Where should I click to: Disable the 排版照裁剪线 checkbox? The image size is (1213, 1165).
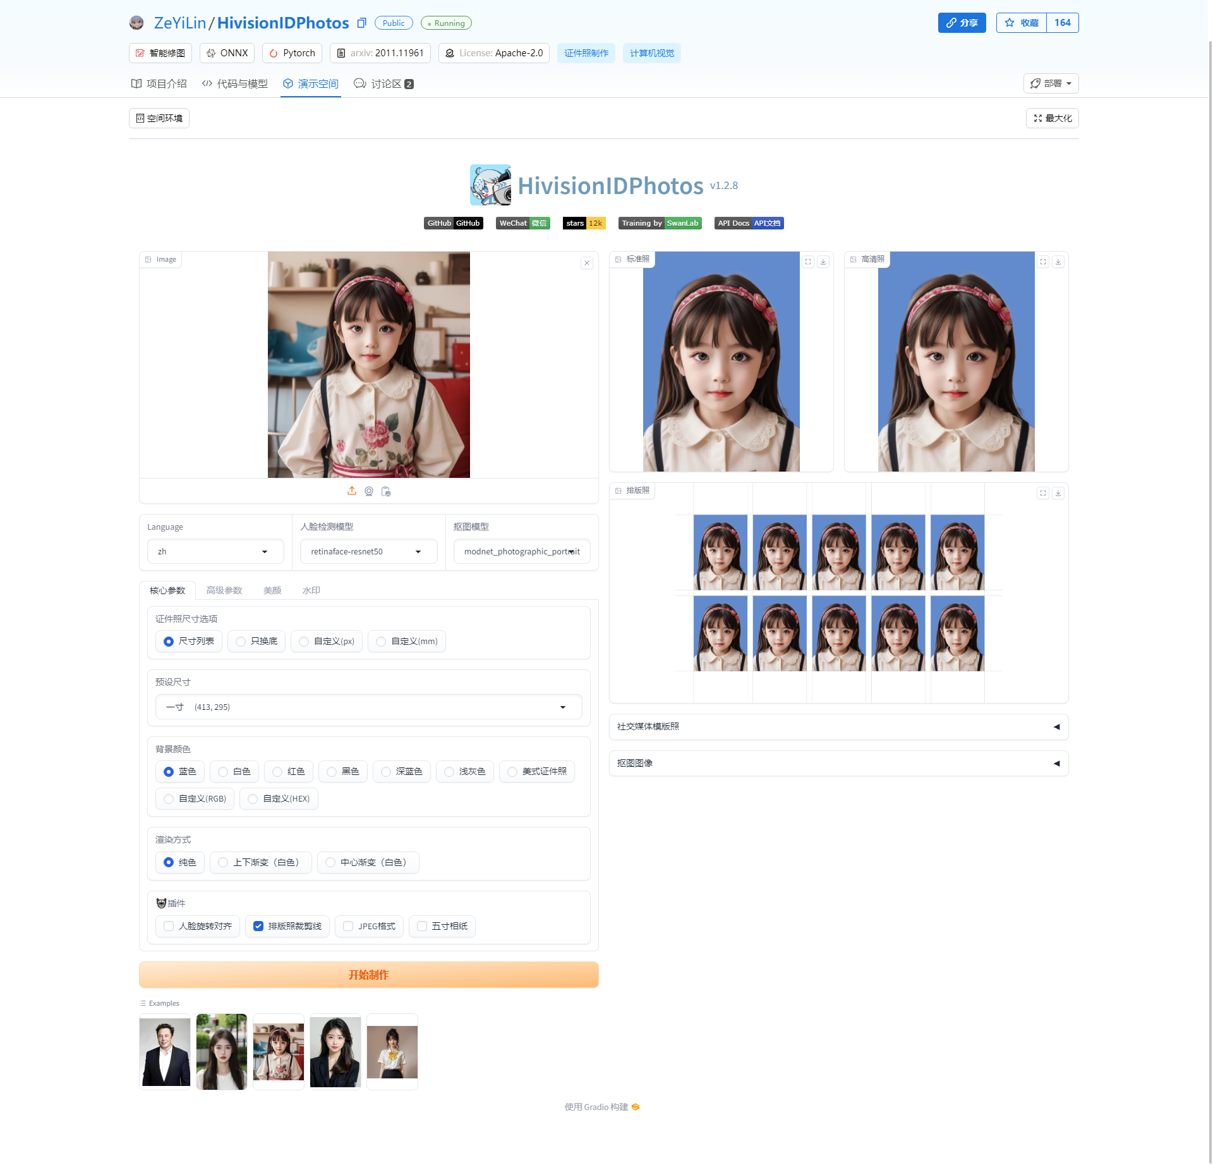258,926
